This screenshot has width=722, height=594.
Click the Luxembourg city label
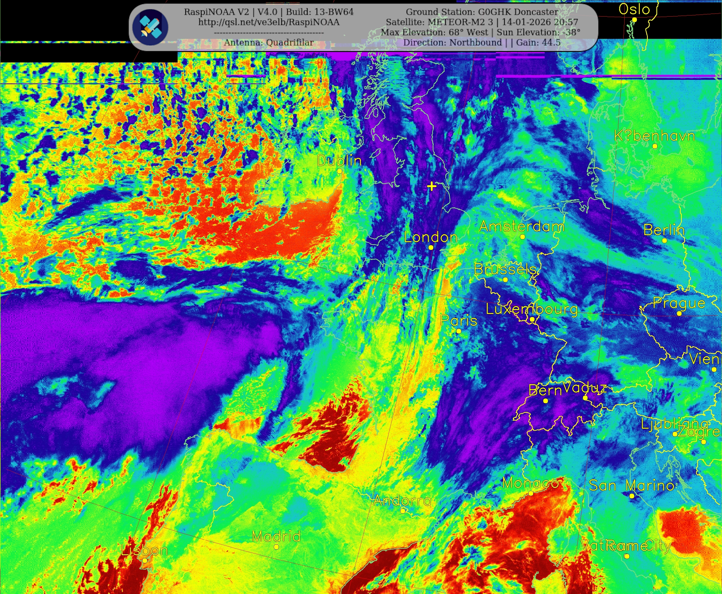coord(532,309)
